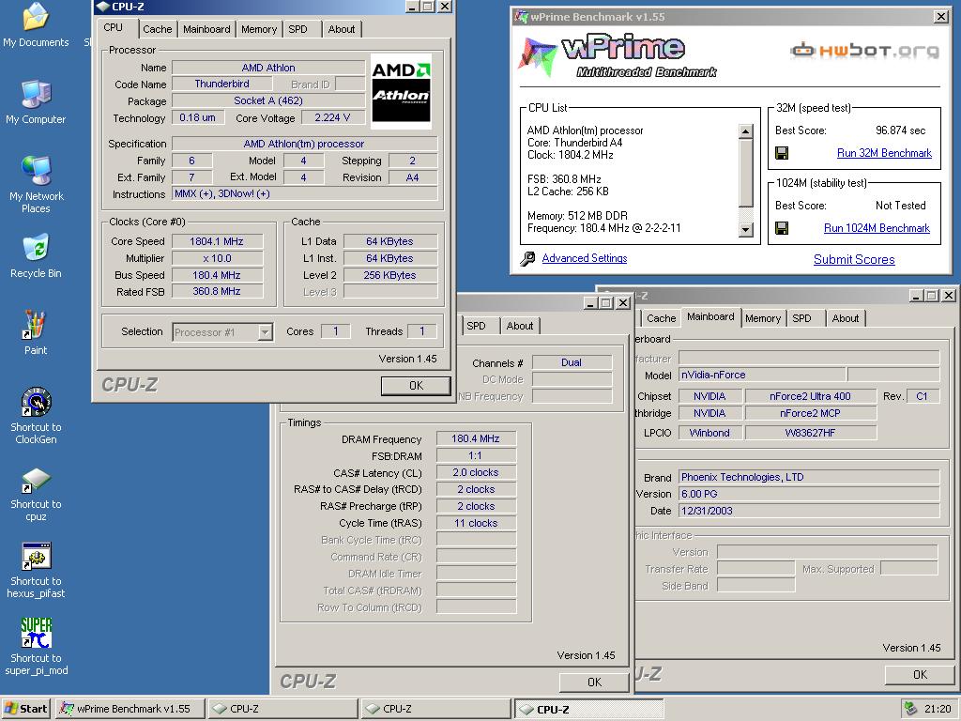Switch to Mainboard tab in front CPU-Z

(x=206, y=29)
